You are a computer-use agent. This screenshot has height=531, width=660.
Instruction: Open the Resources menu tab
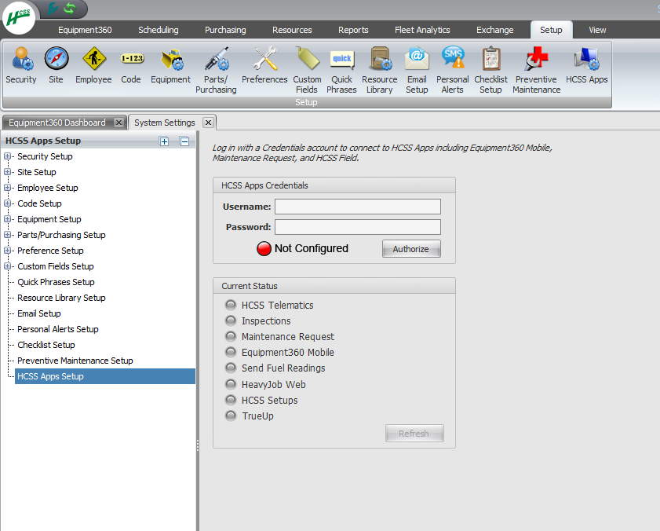[x=292, y=30]
